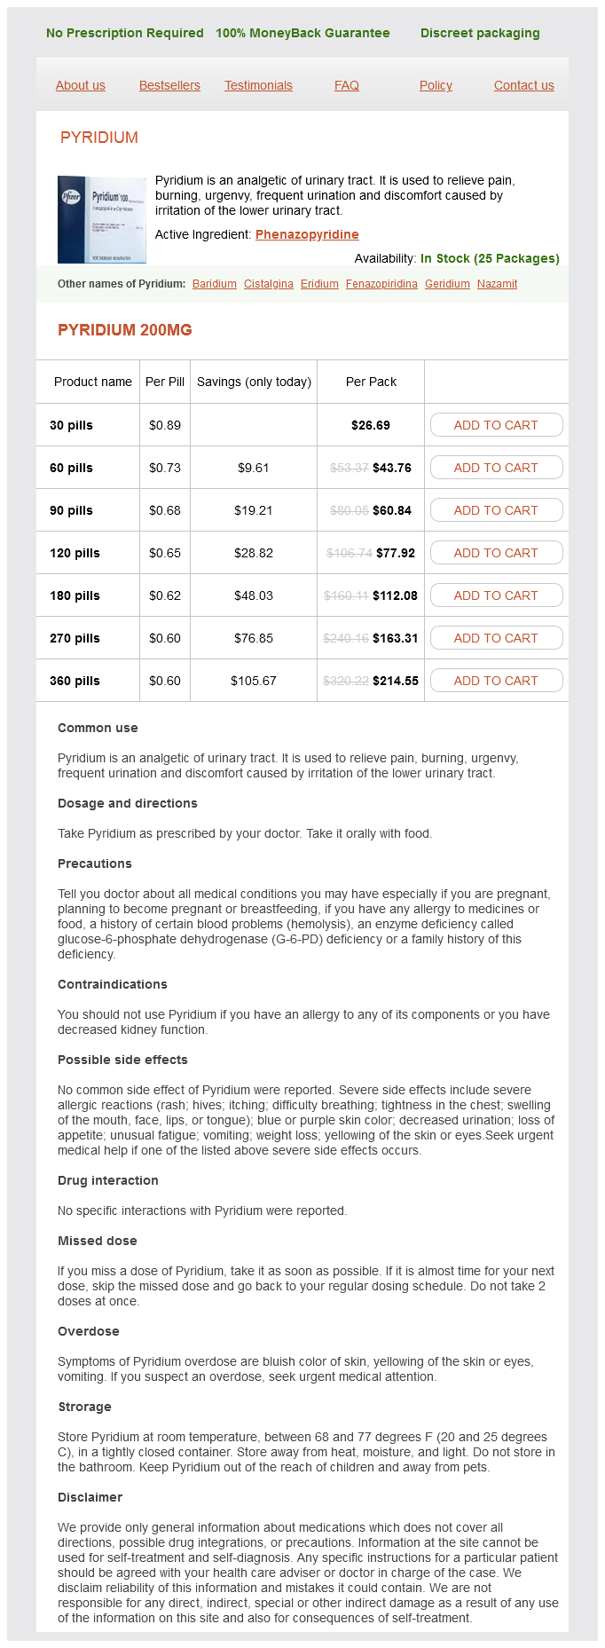Go to Bestsellers in navigation
This screenshot has height=1648, width=605.
tap(169, 85)
